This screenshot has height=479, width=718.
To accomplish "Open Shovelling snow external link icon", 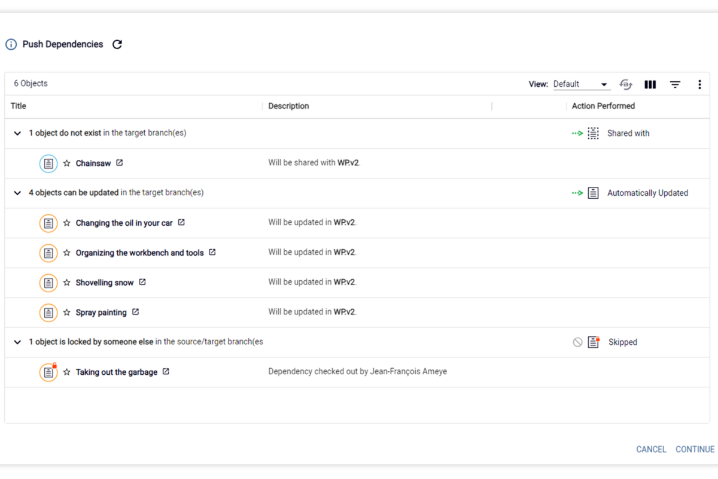I will pyautogui.click(x=142, y=282).
